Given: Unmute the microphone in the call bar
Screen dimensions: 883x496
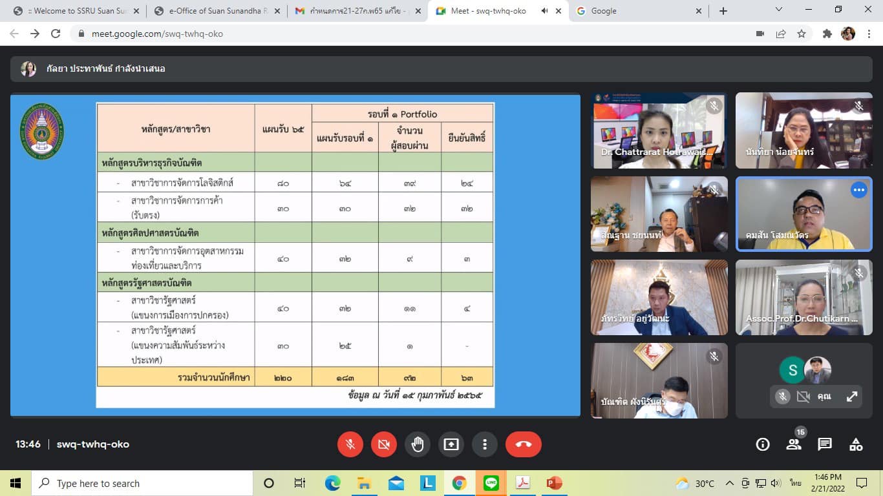Looking at the screenshot, I should 350,444.
